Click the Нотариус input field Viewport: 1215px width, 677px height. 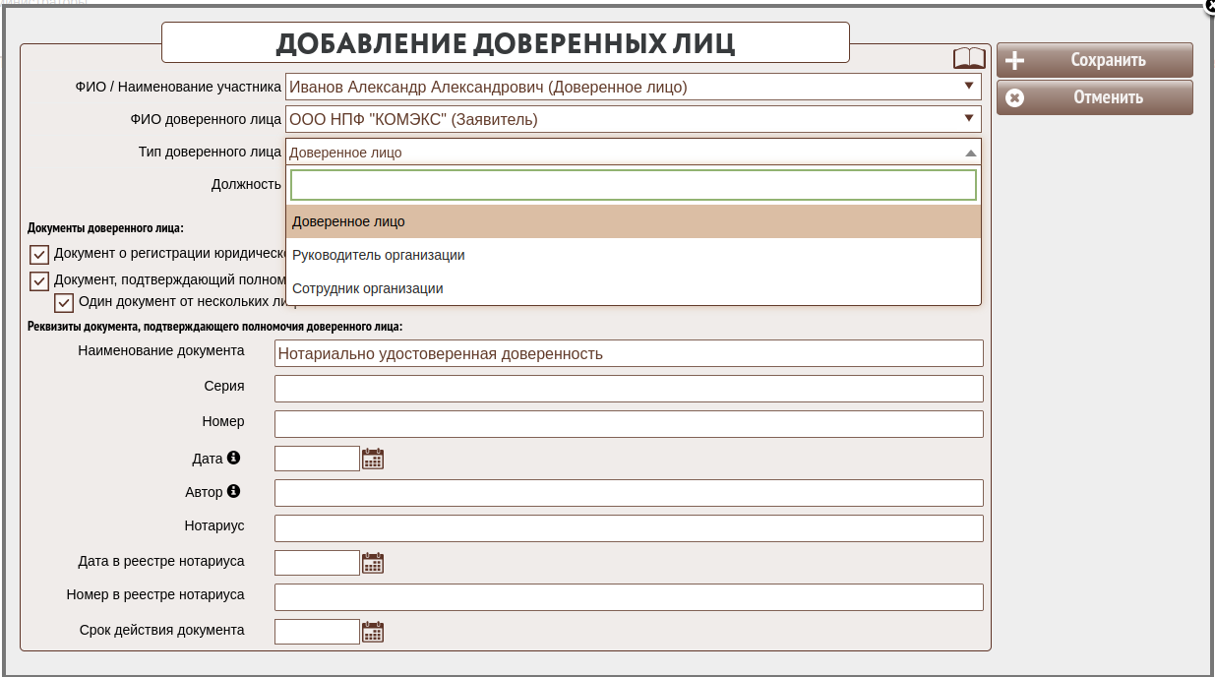pyautogui.click(x=629, y=528)
